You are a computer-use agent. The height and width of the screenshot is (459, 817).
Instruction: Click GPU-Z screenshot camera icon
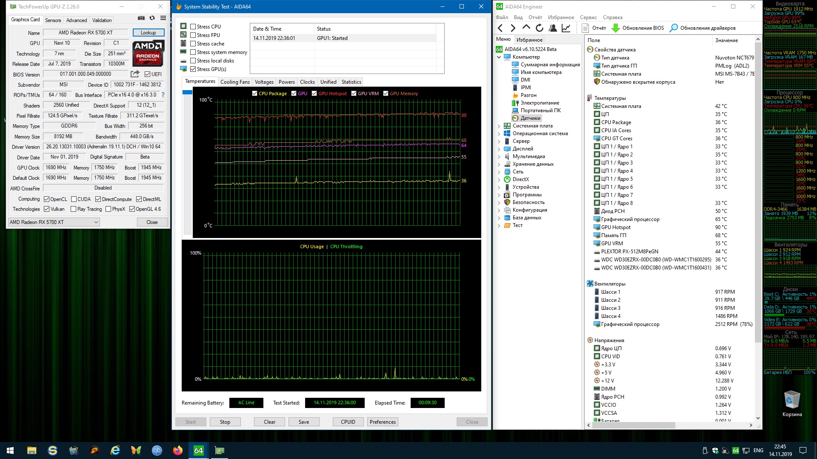click(141, 18)
